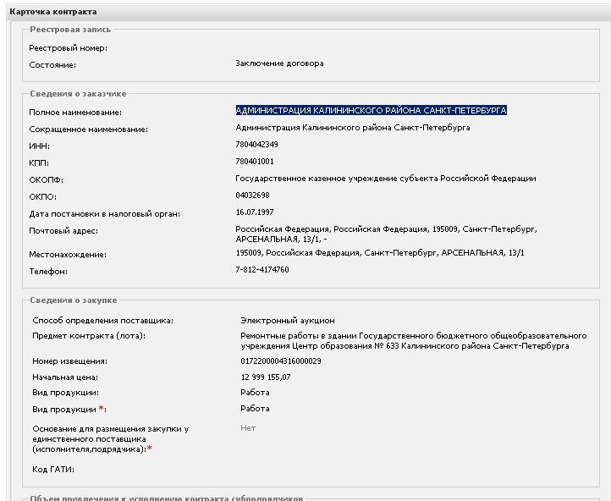This screenshot has width=611, height=501.
Task: Click the Местонахождение value starting with 195009
Action: (x=380, y=253)
